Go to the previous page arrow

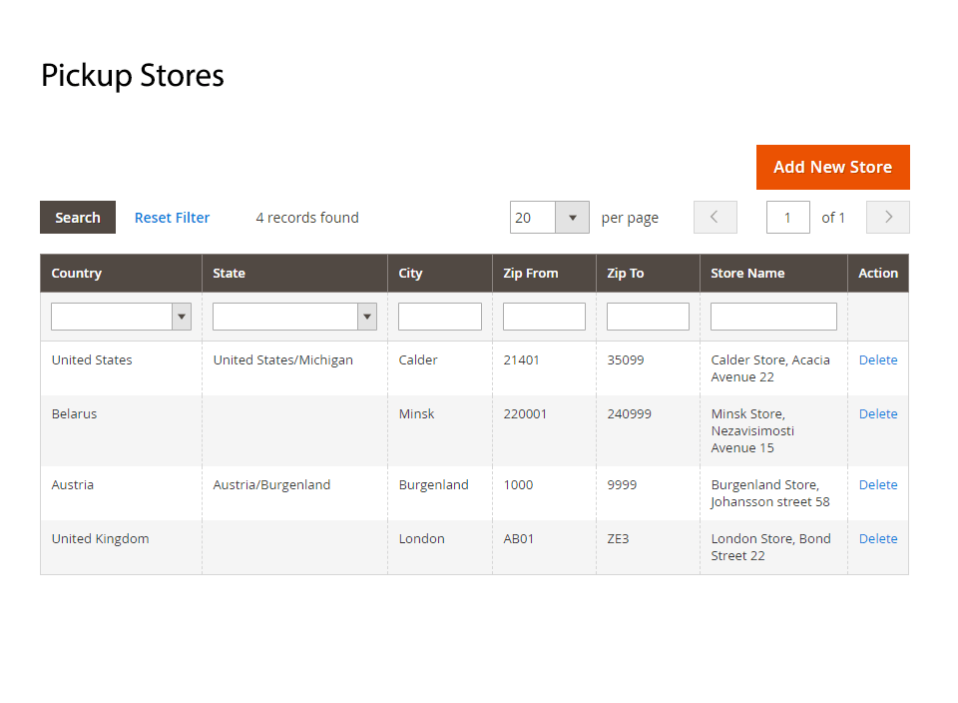[715, 218]
